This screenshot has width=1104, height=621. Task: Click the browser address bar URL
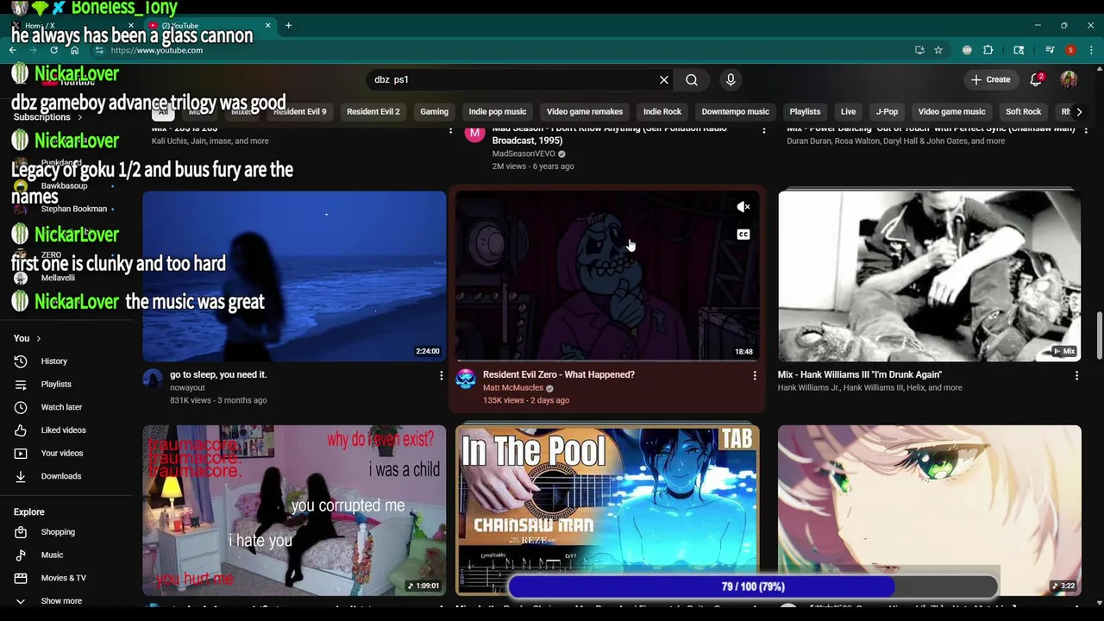(x=156, y=50)
